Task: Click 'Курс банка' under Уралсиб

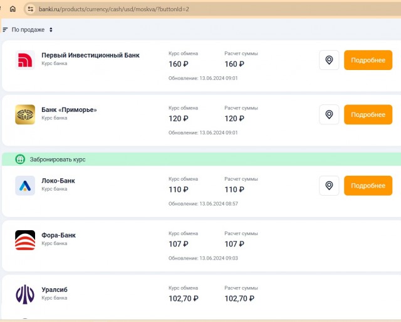Action: (x=55, y=298)
